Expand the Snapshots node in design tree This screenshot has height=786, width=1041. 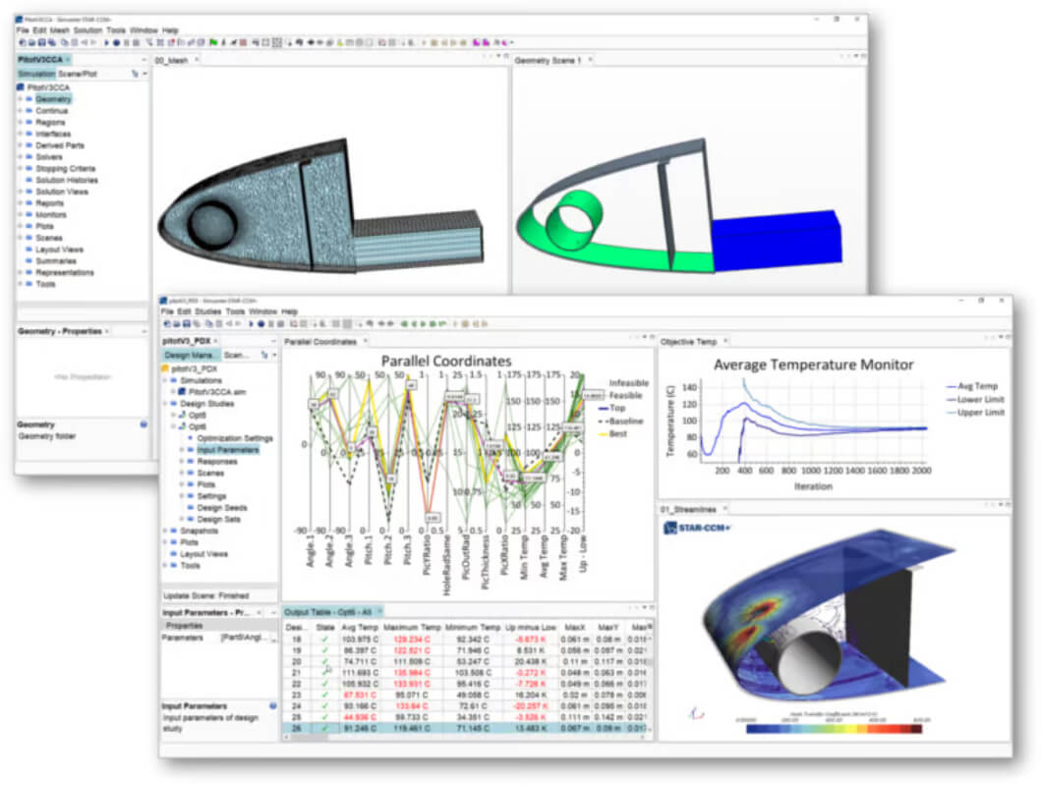[x=165, y=531]
